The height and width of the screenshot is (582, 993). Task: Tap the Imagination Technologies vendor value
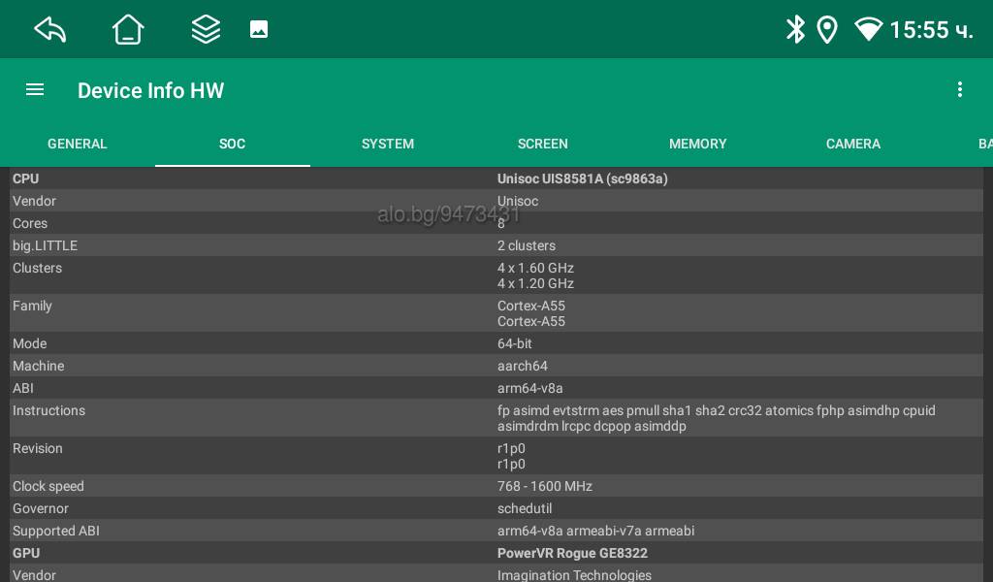click(574, 575)
